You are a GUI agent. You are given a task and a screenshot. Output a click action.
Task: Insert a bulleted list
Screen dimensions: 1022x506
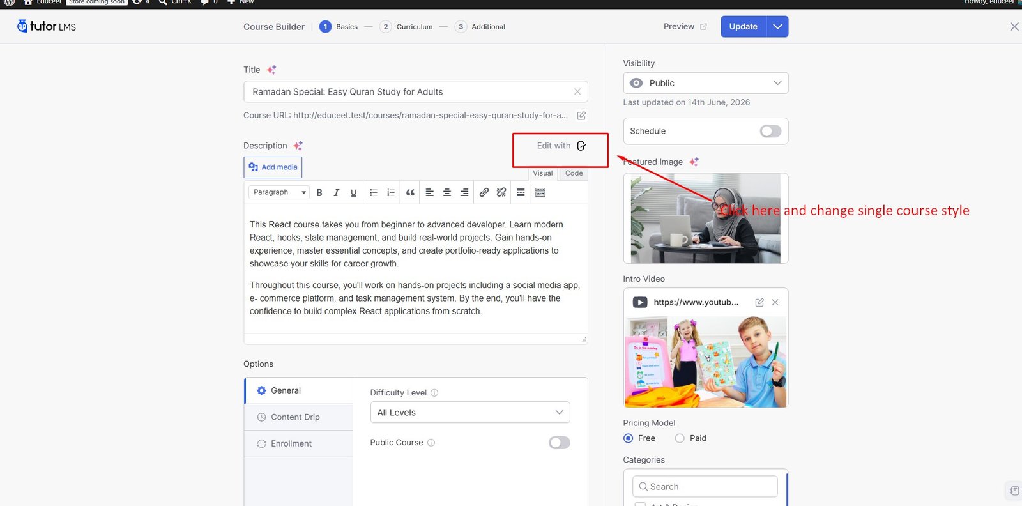pyautogui.click(x=374, y=192)
